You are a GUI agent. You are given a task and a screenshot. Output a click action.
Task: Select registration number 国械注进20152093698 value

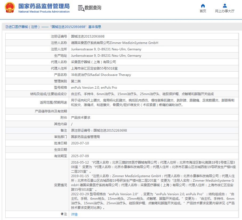[x=88, y=36]
